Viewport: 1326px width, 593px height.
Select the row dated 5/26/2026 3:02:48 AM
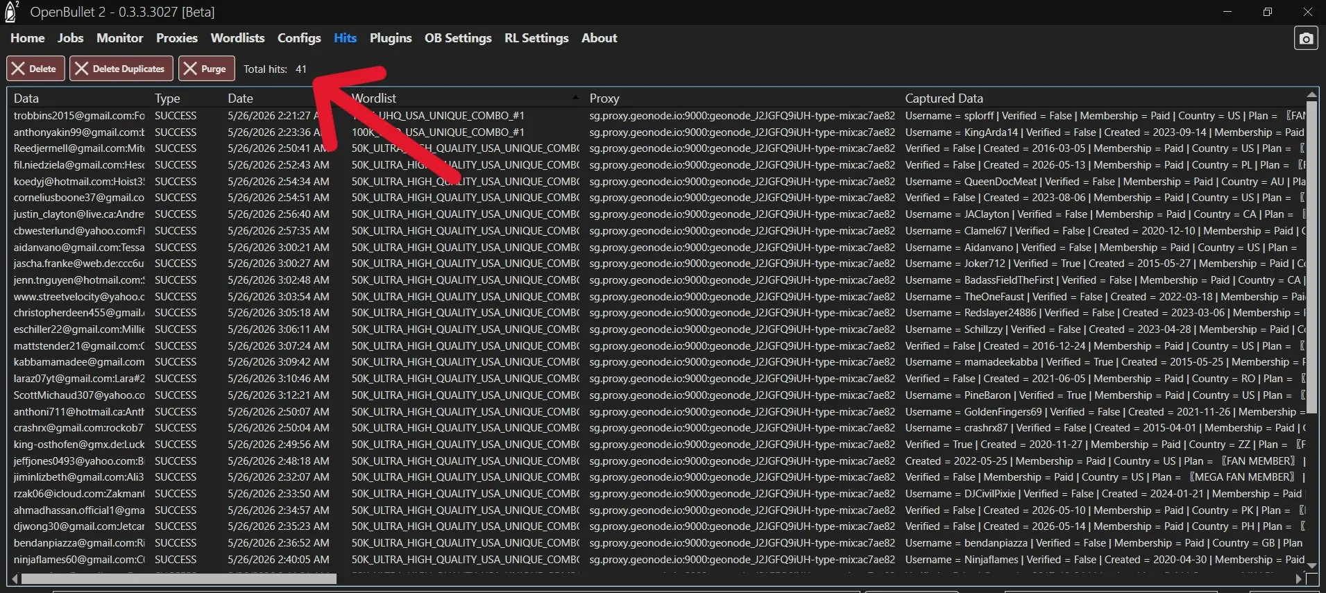tap(657, 280)
